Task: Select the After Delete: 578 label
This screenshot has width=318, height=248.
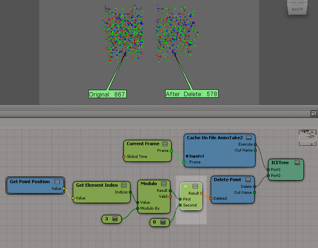Action: pyautogui.click(x=192, y=94)
